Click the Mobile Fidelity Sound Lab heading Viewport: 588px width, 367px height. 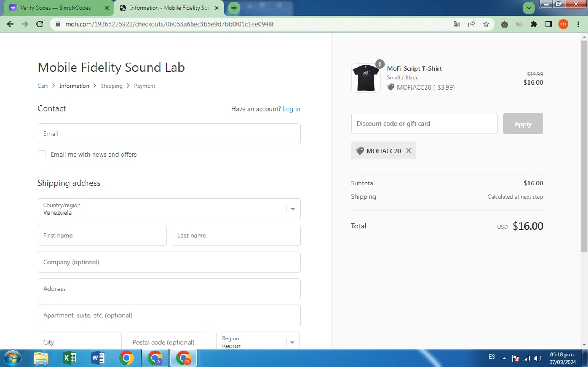pyautogui.click(x=111, y=67)
